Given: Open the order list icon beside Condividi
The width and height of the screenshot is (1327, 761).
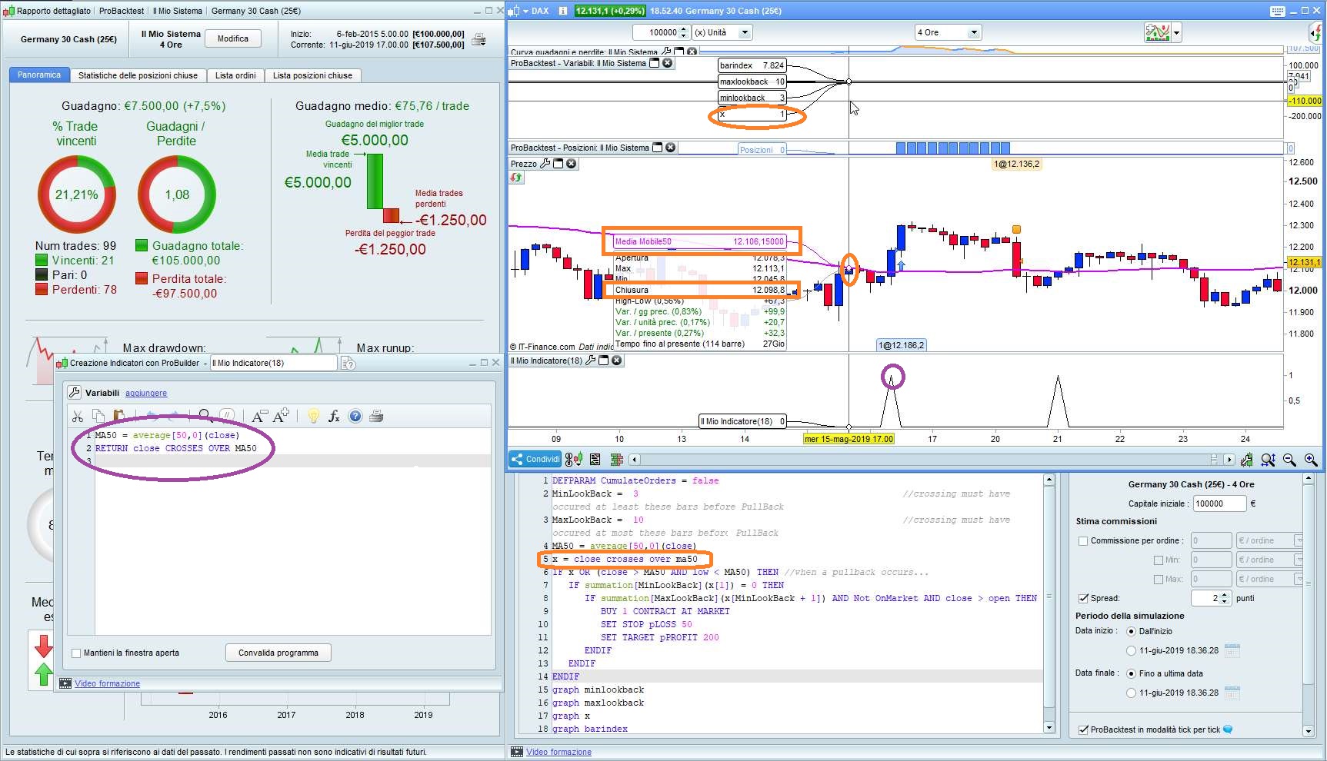Looking at the screenshot, I should (595, 460).
